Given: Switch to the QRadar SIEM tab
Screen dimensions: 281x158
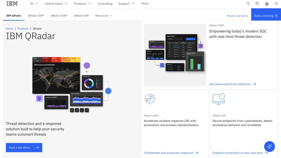Looking at the screenshot, I should 36,16.
